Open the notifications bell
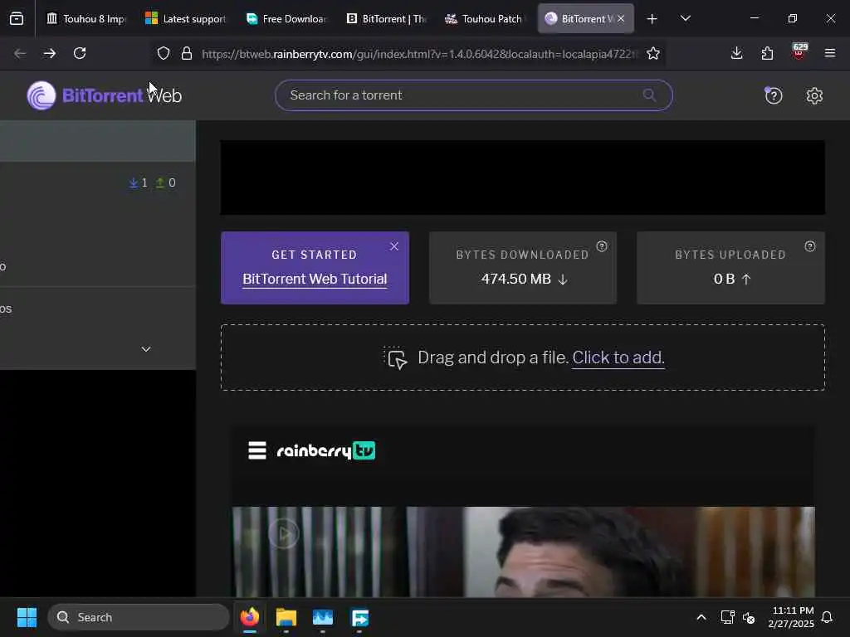This screenshot has width=850, height=637. (828, 617)
